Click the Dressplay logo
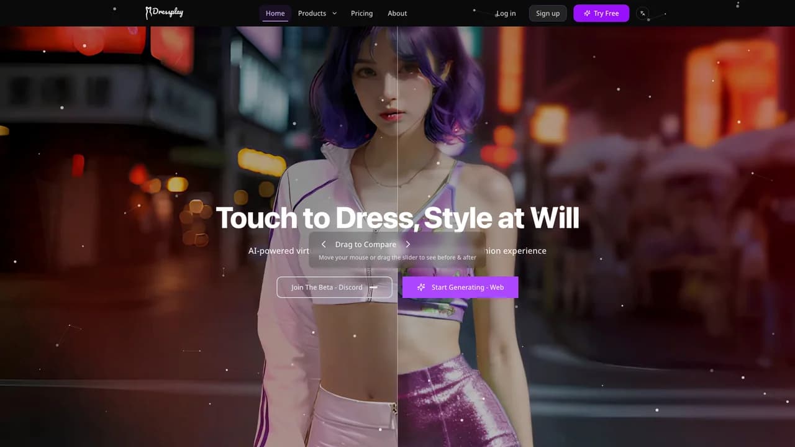This screenshot has height=447, width=795. click(x=164, y=13)
